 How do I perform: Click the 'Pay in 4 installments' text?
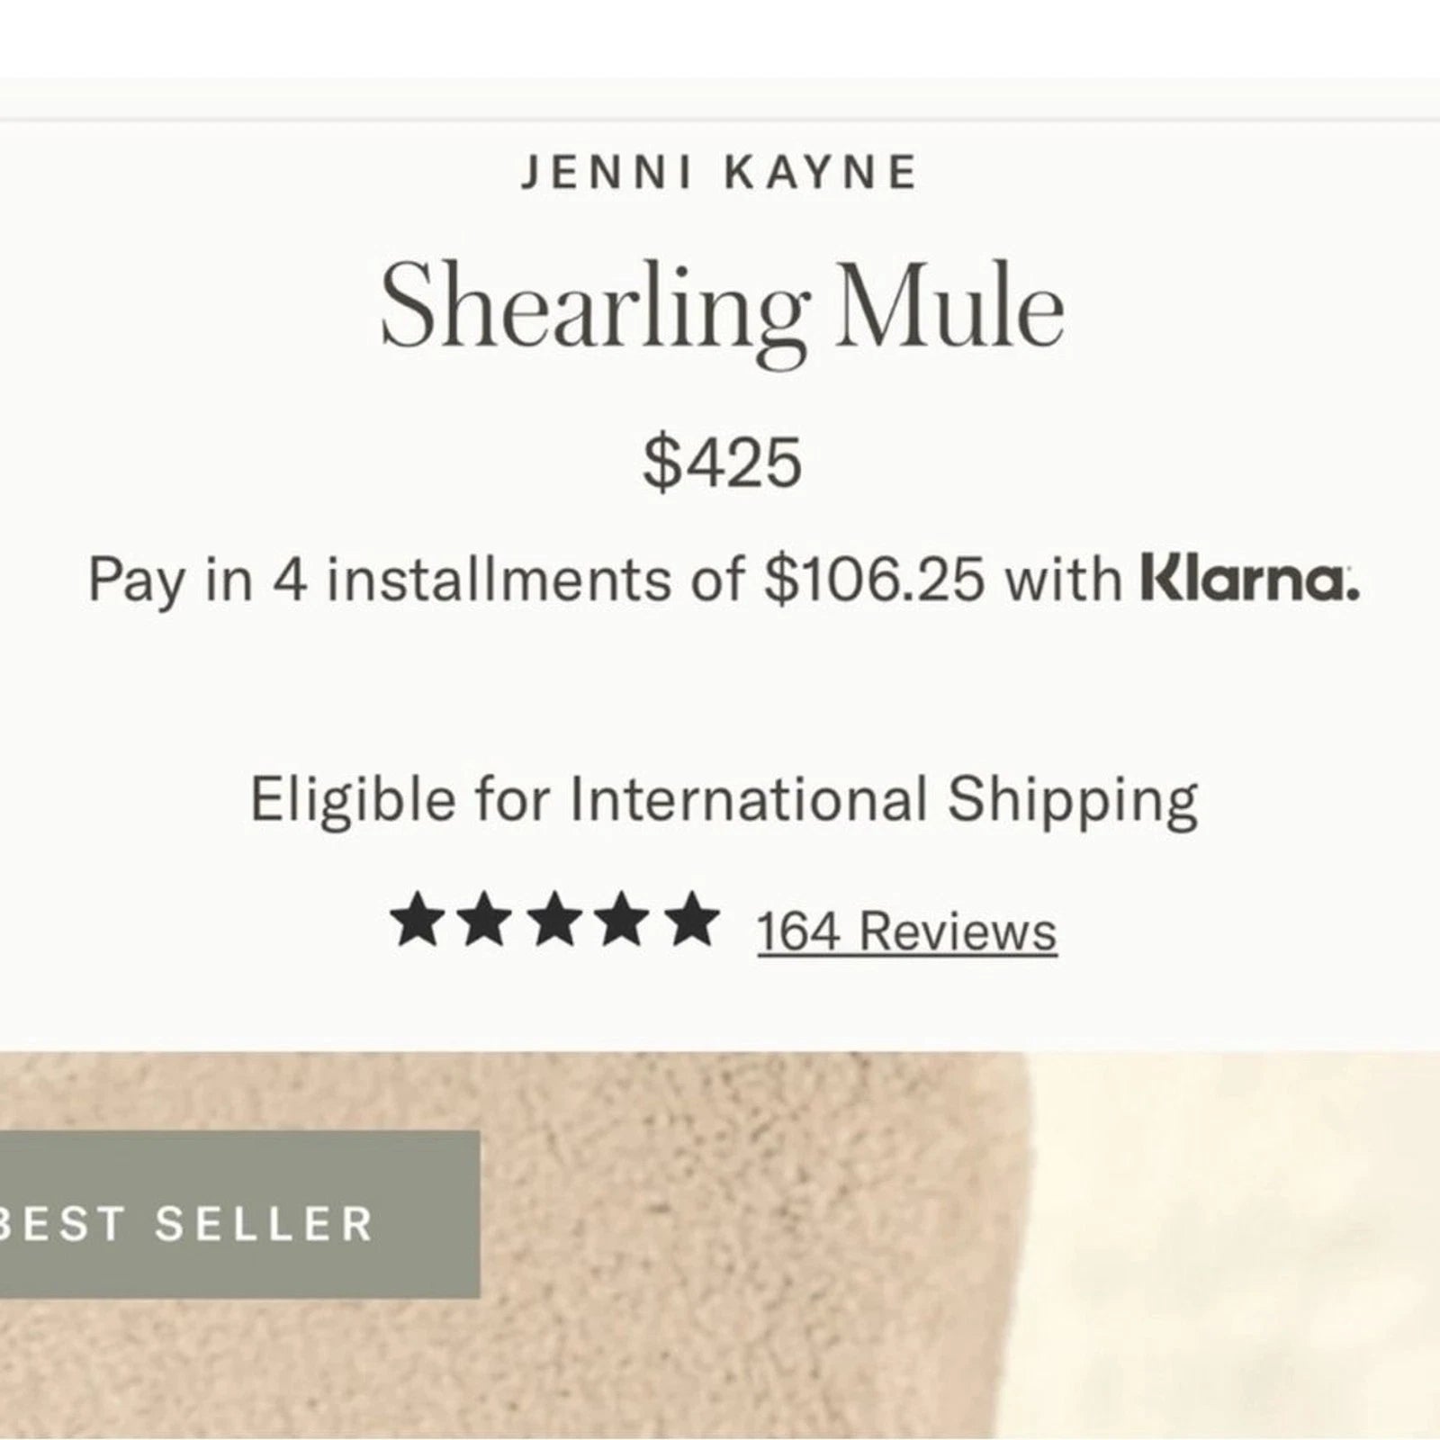pyautogui.click(x=378, y=579)
